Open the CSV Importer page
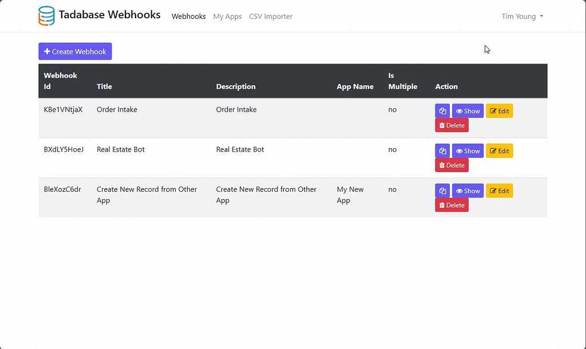Image resolution: width=586 pixels, height=349 pixels. [271, 17]
